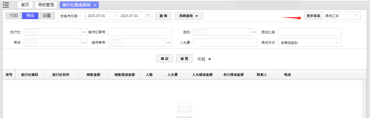Click 人头费 column header
Viewport: 370px width, 118px height.
click(173, 75)
